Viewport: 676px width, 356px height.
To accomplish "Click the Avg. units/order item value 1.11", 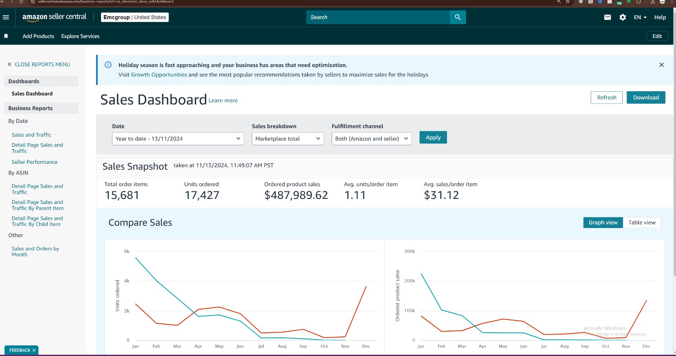I will pyautogui.click(x=355, y=195).
